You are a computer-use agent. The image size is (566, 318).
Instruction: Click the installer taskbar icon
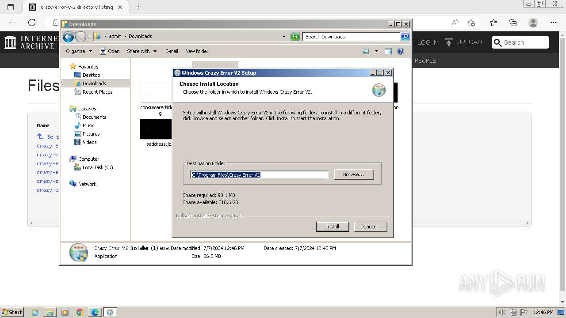[x=110, y=312]
